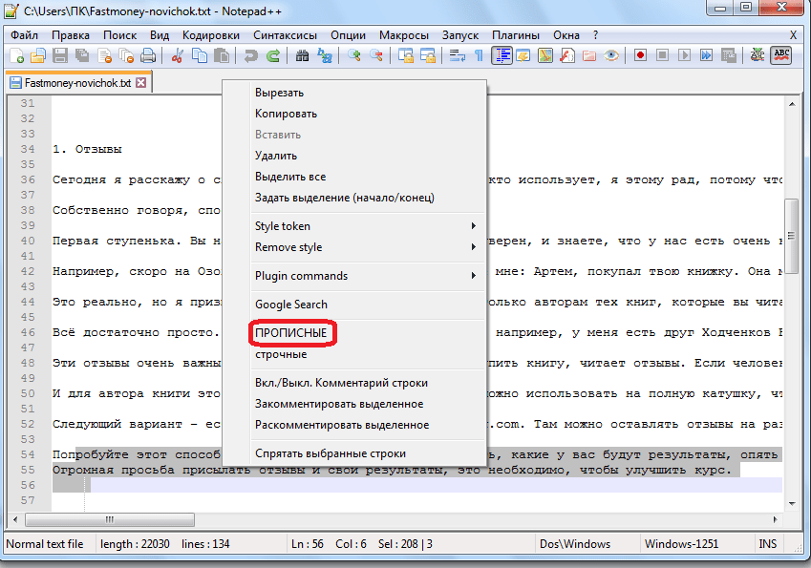
Task: Click the Redo green arrow icon
Action: (x=273, y=55)
